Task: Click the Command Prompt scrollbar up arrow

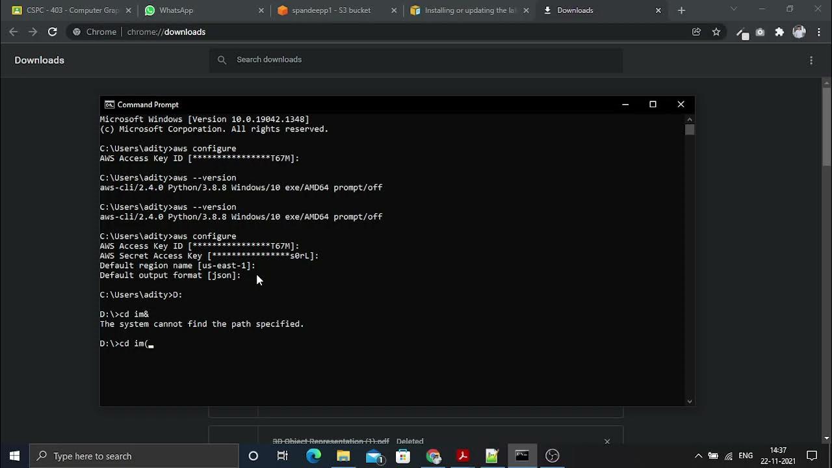Action: click(x=690, y=119)
